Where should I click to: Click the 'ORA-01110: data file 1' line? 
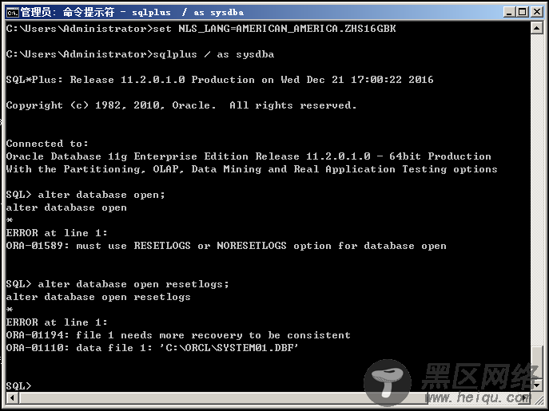pos(153,348)
